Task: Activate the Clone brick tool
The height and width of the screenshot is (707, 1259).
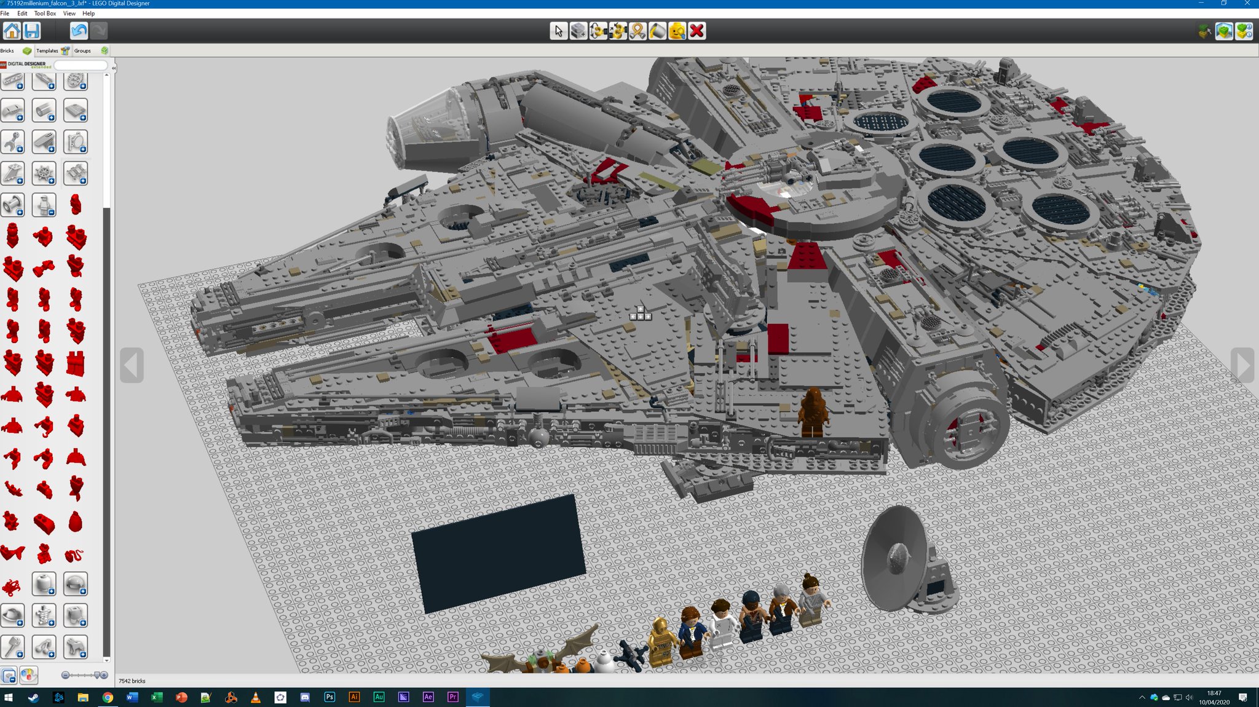Action: tap(578, 31)
